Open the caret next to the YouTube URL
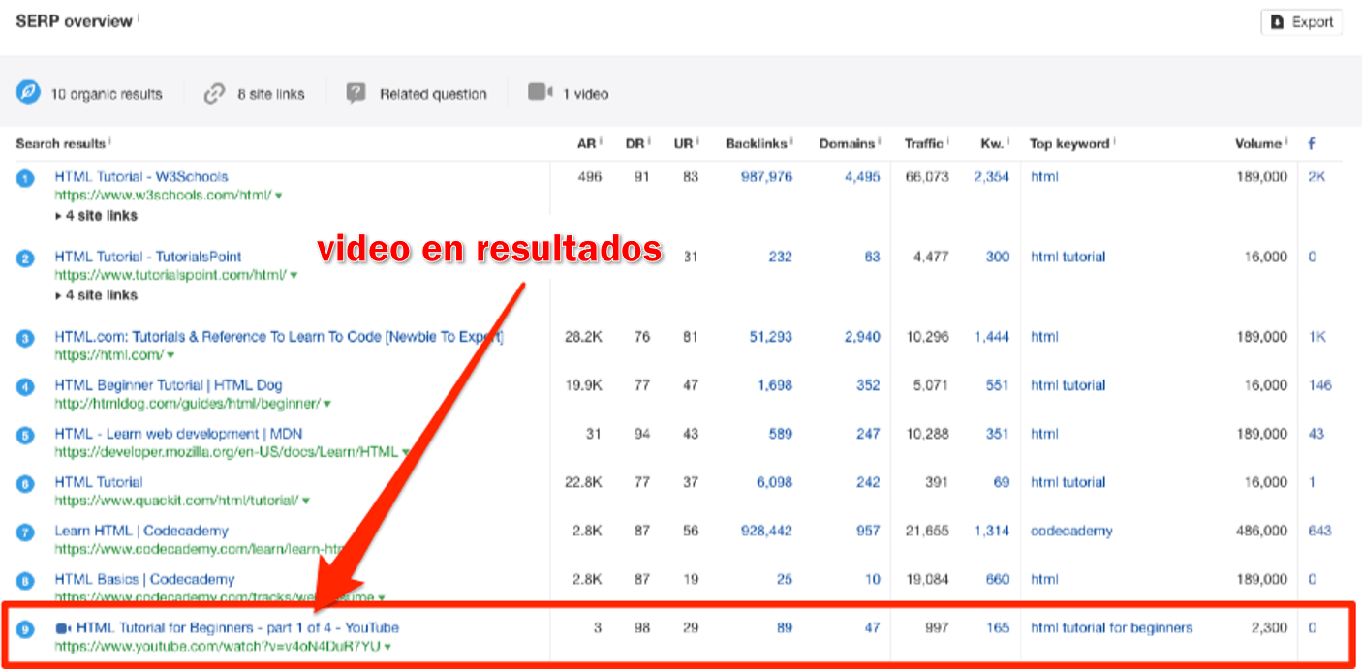This screenshot has height=669, width=1362. pos(387,646)
